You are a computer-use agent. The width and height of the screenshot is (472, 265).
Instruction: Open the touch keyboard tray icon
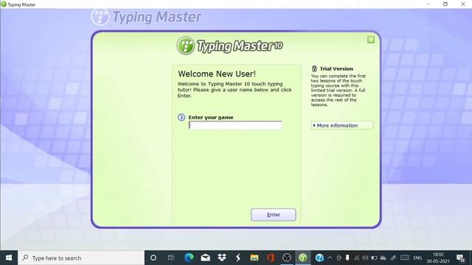tap(405, 258)
